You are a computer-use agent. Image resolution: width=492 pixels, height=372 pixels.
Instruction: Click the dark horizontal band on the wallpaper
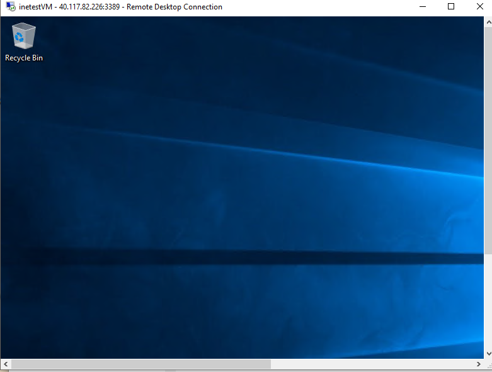point(252,258)
